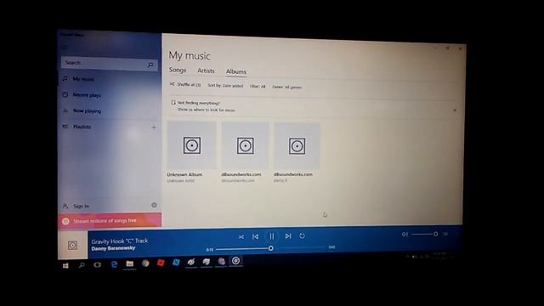The width and height of the screenshot is (544, 306).
Task: Click the song progress seek slider
Action: coord(270,248)
